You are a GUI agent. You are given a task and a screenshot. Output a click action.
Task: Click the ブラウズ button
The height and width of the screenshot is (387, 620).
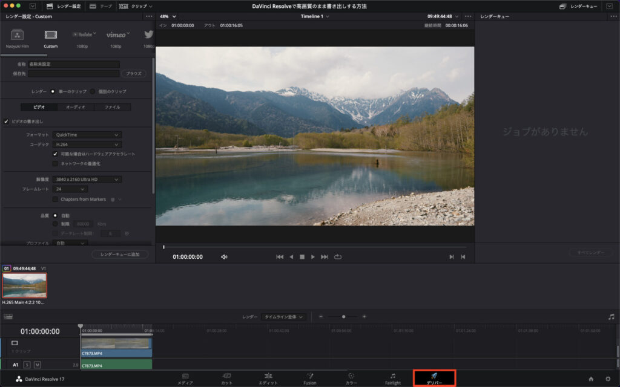tap(134, 73)
